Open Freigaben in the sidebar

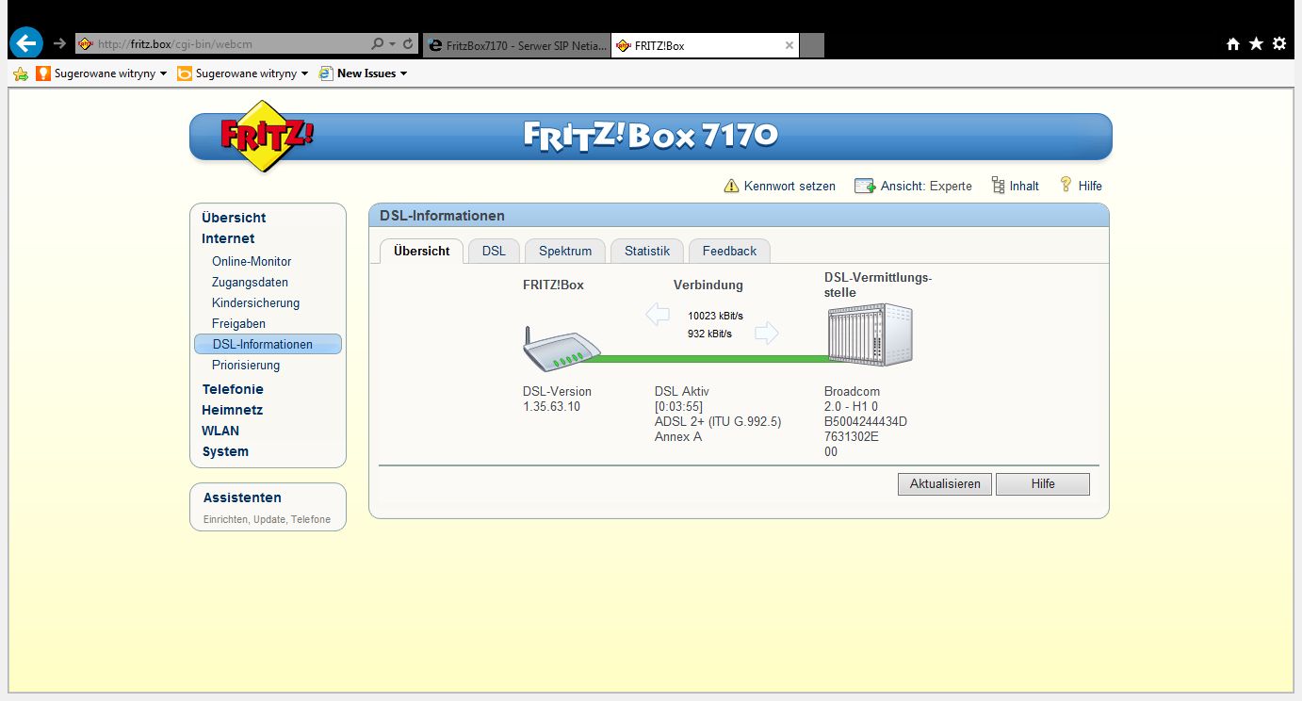pos(238,323)
